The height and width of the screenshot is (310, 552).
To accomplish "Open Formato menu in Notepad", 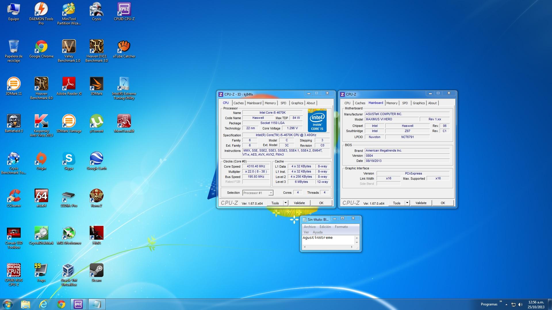I will pyautogui.click(x=341, y=227).
